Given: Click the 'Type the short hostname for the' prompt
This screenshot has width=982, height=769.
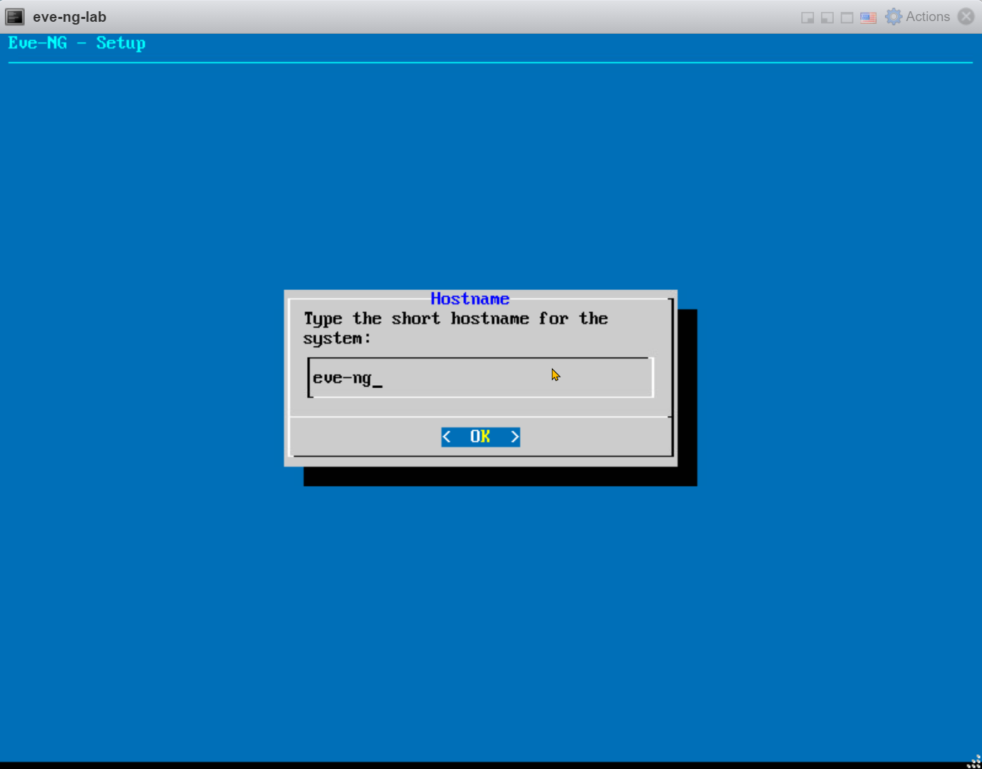Looking at the screenshot, I should [456, 318].
